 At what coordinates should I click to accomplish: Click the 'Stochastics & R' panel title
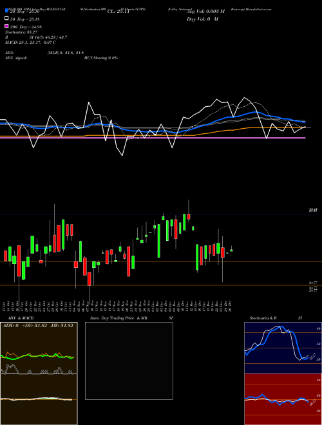tap(263, 318)
